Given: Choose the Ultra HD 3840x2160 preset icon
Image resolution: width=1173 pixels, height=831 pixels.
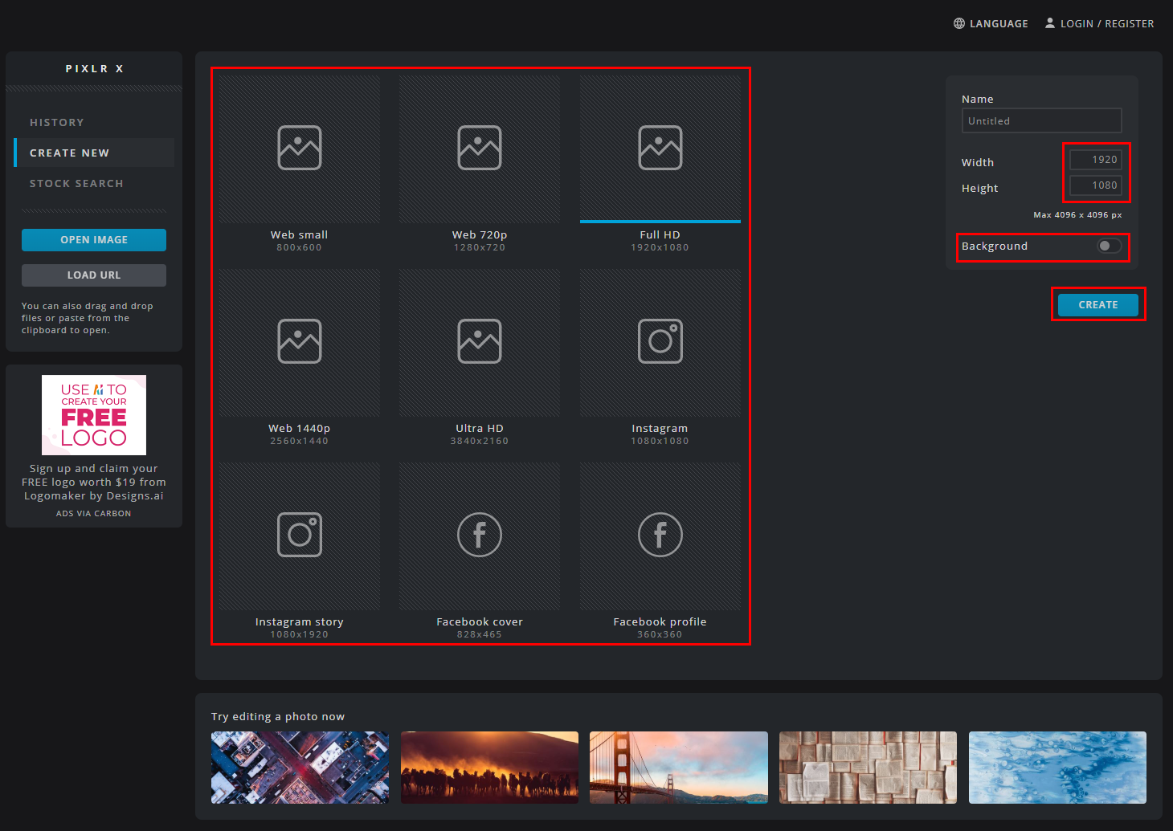Looking at the screenshot, I should point(480,341).
